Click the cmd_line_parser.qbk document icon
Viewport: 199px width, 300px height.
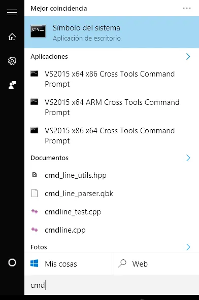[x=35, y=193]
